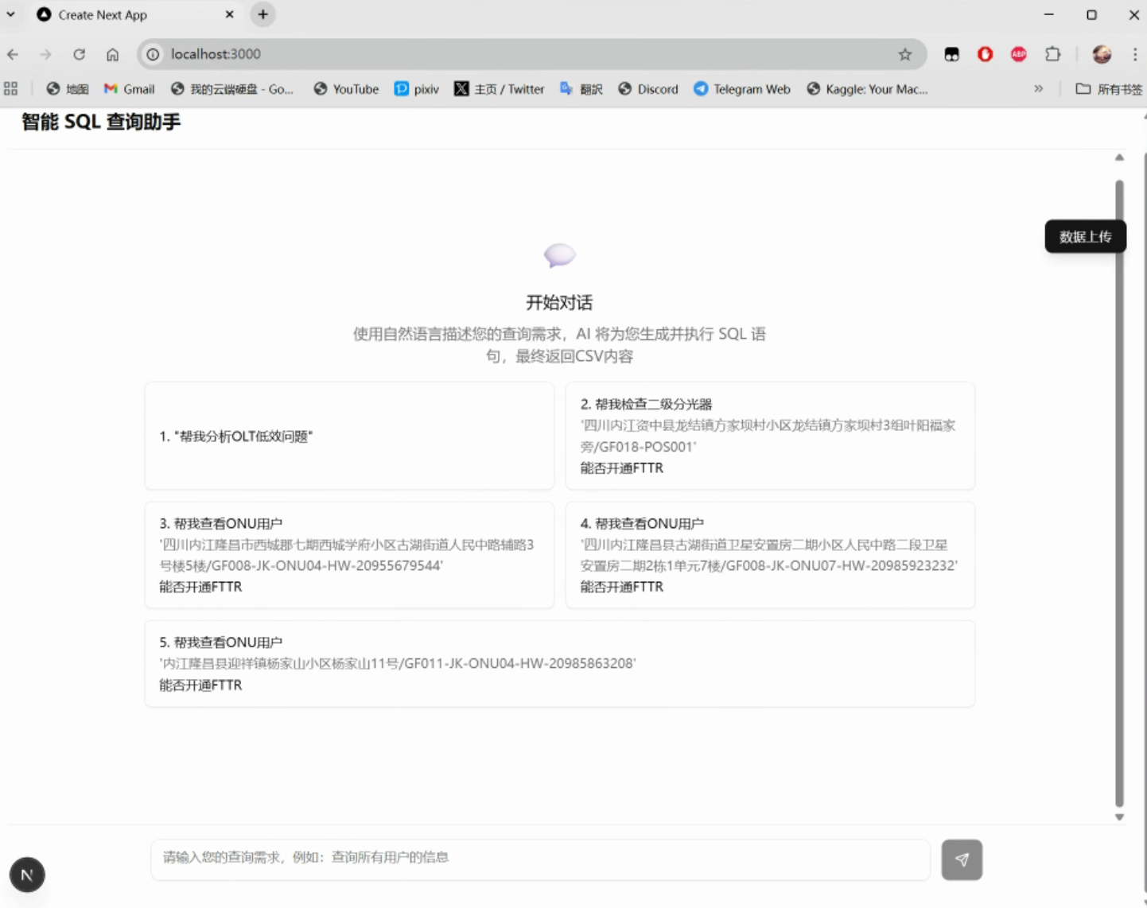Screen dimensions: 1147x908
Task: Show more hidden bookmarks chevron
Action: (1038, 89)
